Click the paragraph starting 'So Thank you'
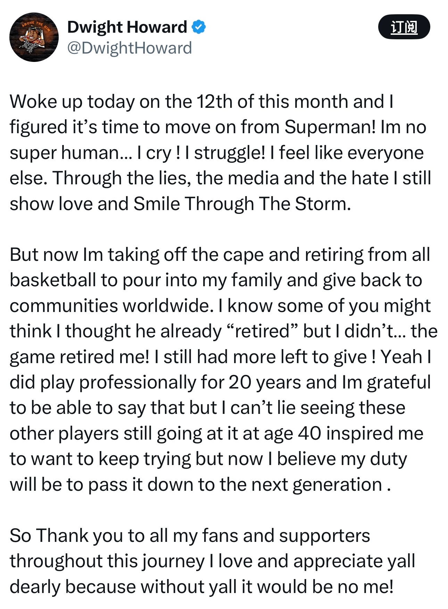This screenshot has width=448, height=609. (212, 561)
